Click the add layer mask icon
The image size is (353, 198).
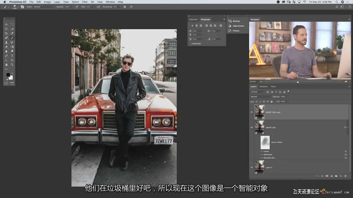[x=327, y=176]
